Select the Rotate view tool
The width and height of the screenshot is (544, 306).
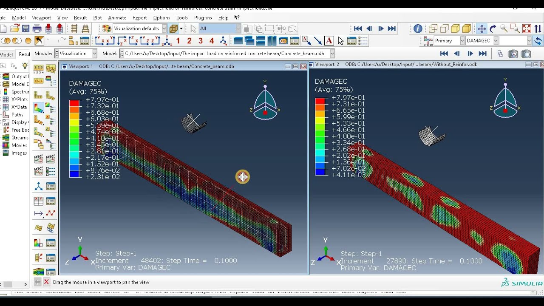493,28
